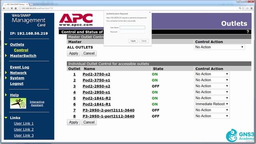Viewport: 256px width, 144px height.
Task: Open the System menu link
Action: point(17,78)
